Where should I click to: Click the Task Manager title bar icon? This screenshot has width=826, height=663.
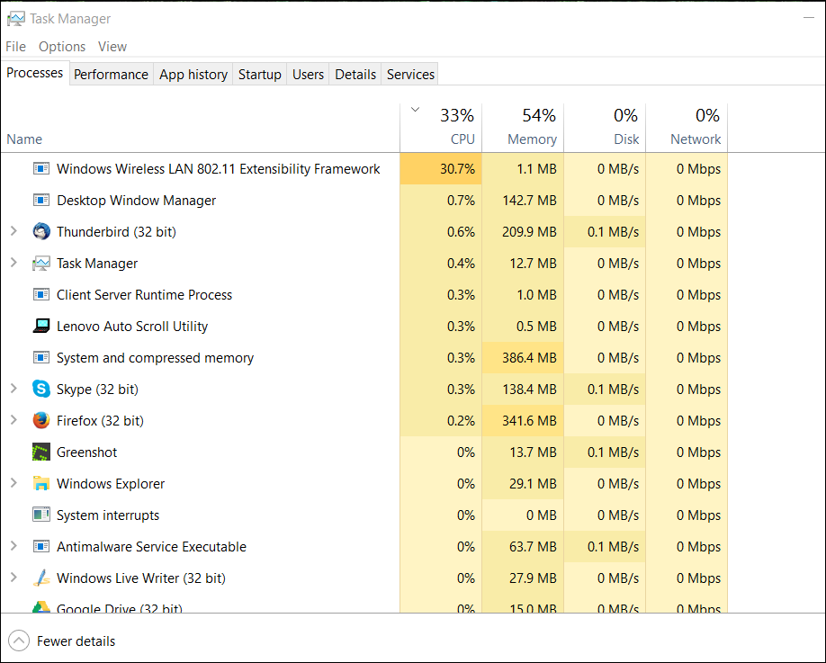pyautogui.click(x=16, y=19)
